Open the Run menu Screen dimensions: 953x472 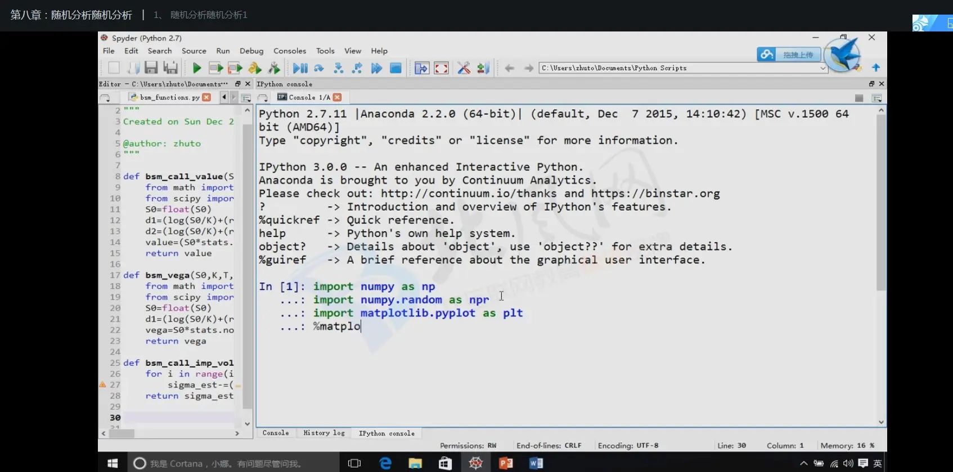click(x=223, y=51)
